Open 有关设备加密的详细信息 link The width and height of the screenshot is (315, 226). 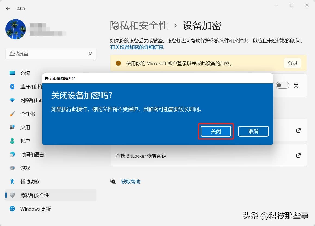137,47
